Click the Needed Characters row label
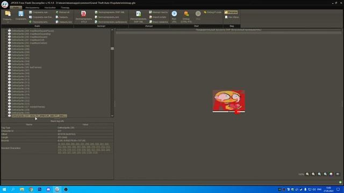The height and width of the screenshot is (193, 344). (x=11, y=148)
